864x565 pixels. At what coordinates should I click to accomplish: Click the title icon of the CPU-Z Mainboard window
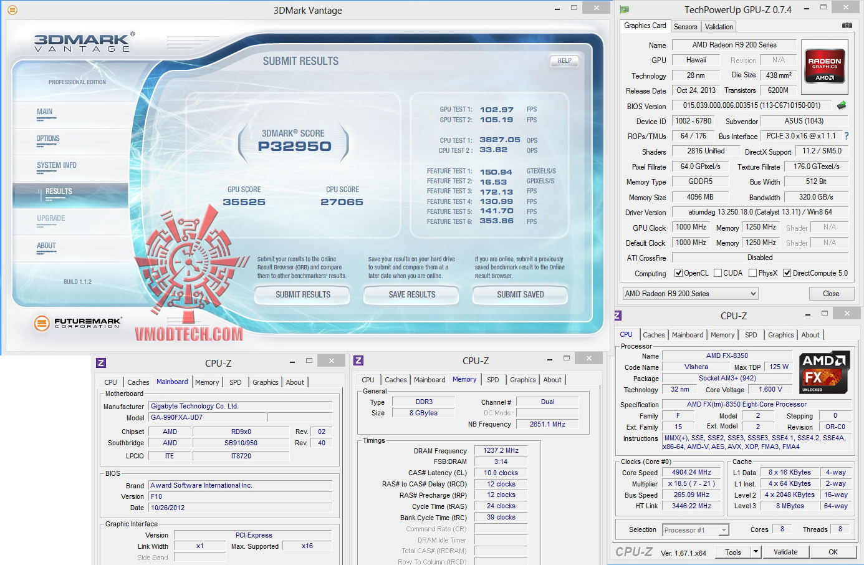(101, 363)
